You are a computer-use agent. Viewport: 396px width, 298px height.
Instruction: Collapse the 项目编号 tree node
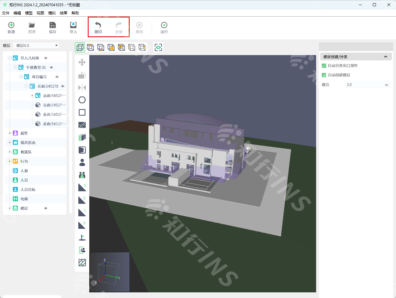(x=21, y=77)
